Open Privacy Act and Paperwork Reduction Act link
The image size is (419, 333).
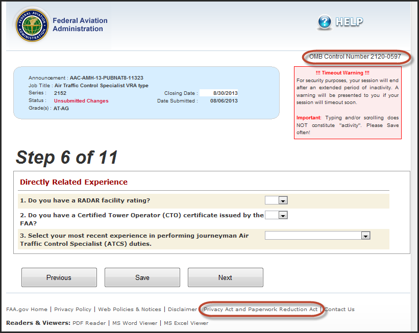coord(261,309)
